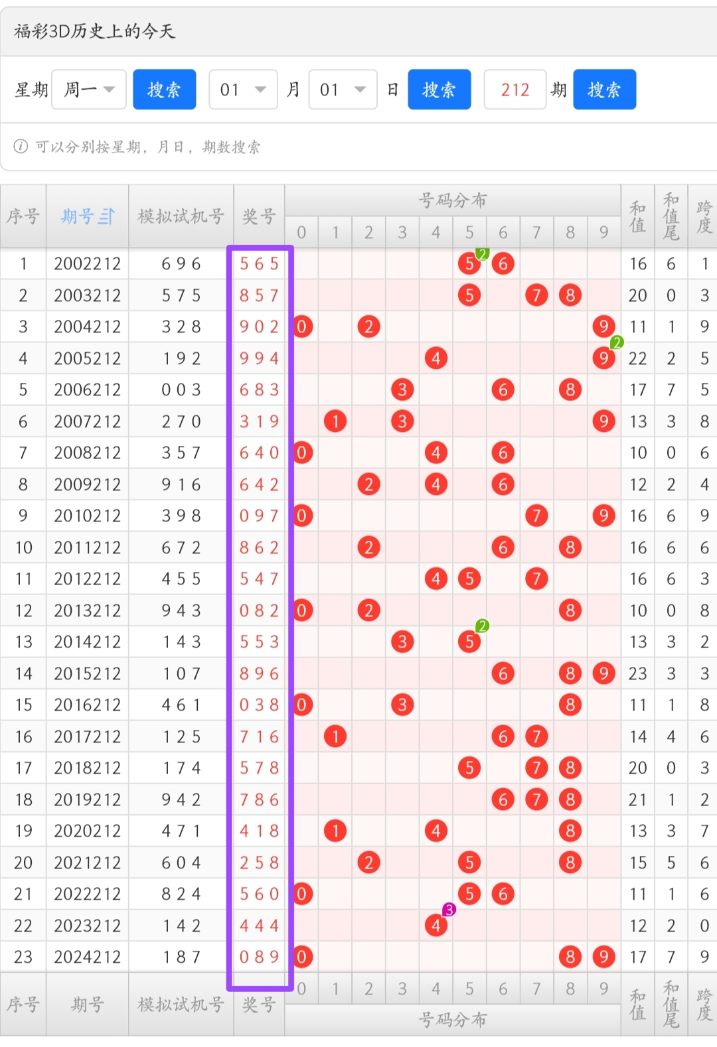Open the month dropdown showing 01

[x=243, y=90]
